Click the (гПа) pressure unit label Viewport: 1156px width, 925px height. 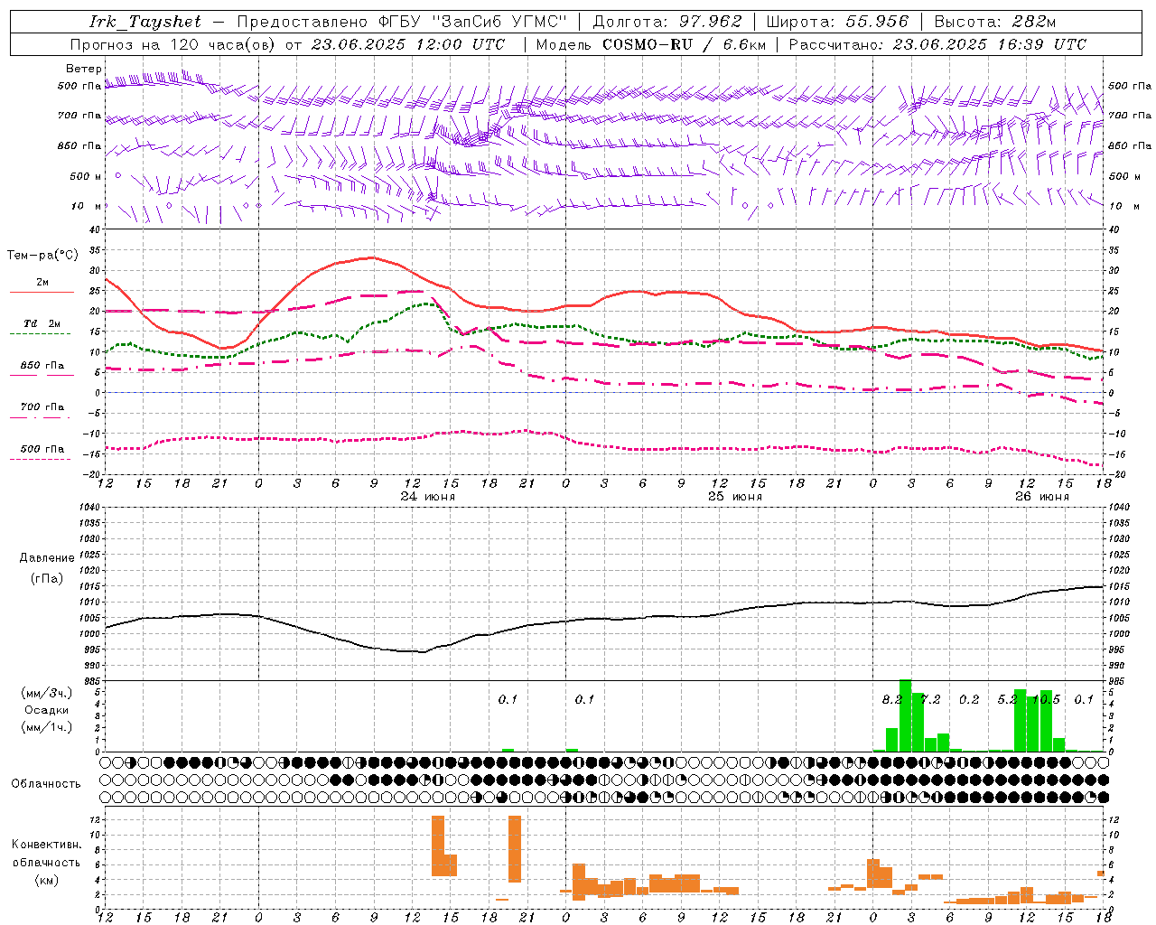click(47, 578)
